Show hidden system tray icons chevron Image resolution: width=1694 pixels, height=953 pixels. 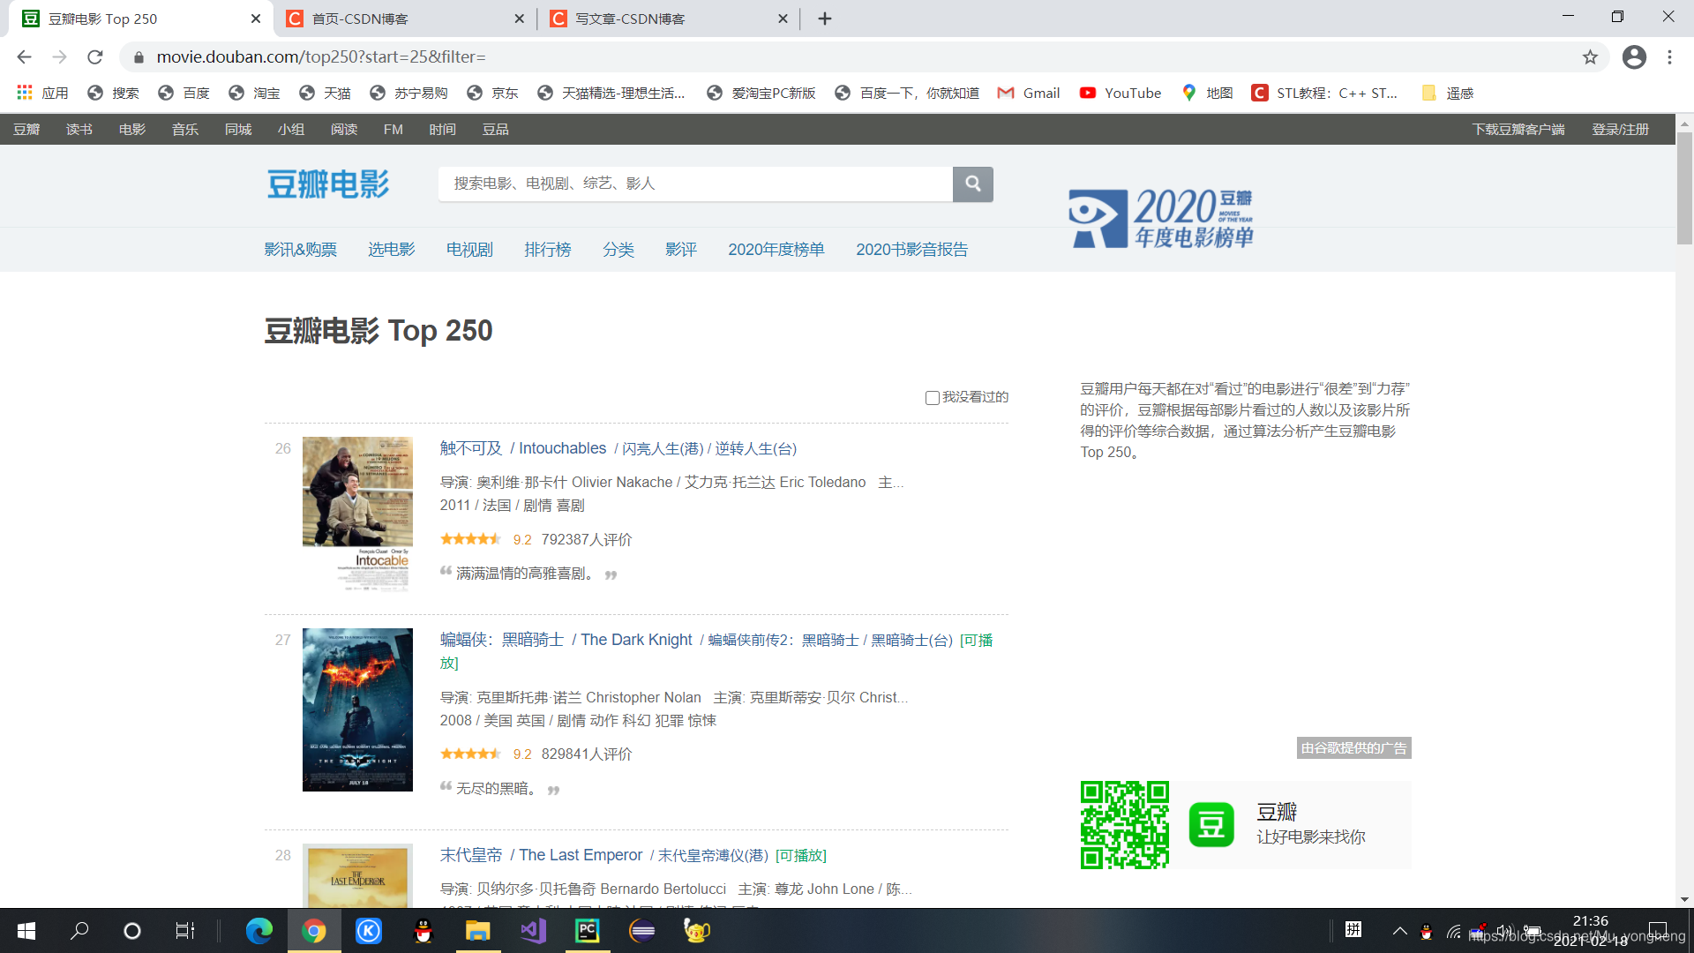1399,931
